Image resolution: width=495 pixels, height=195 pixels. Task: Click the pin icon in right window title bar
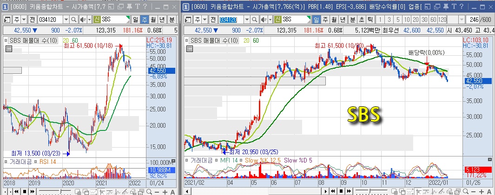[446, 6]
